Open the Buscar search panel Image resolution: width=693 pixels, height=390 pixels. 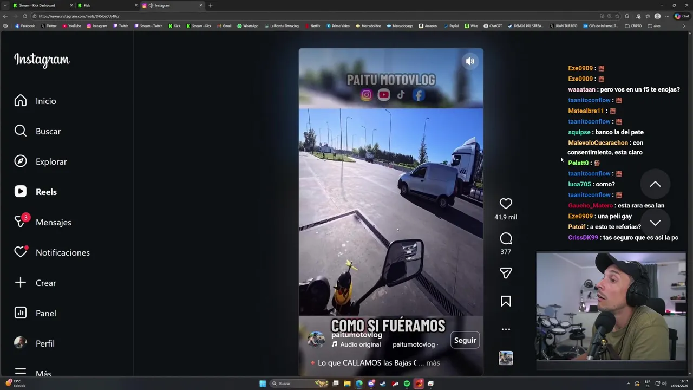coord(37,131)
